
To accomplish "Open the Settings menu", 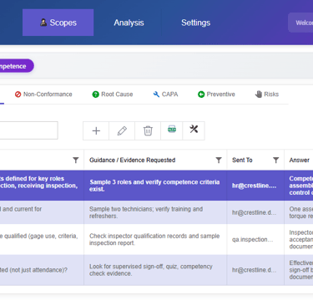I will [195, 23].
